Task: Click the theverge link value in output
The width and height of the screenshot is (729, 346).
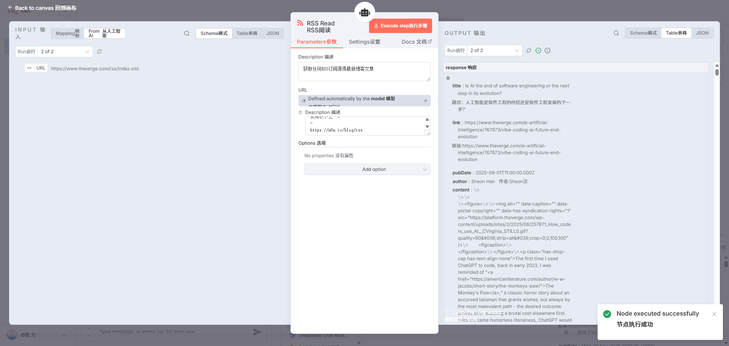Action: tap(509, 130)
